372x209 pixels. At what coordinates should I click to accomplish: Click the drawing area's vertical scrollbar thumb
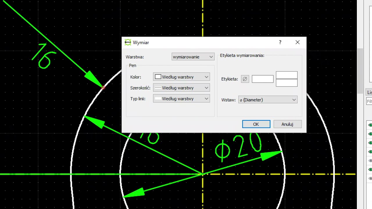[360, 71]
